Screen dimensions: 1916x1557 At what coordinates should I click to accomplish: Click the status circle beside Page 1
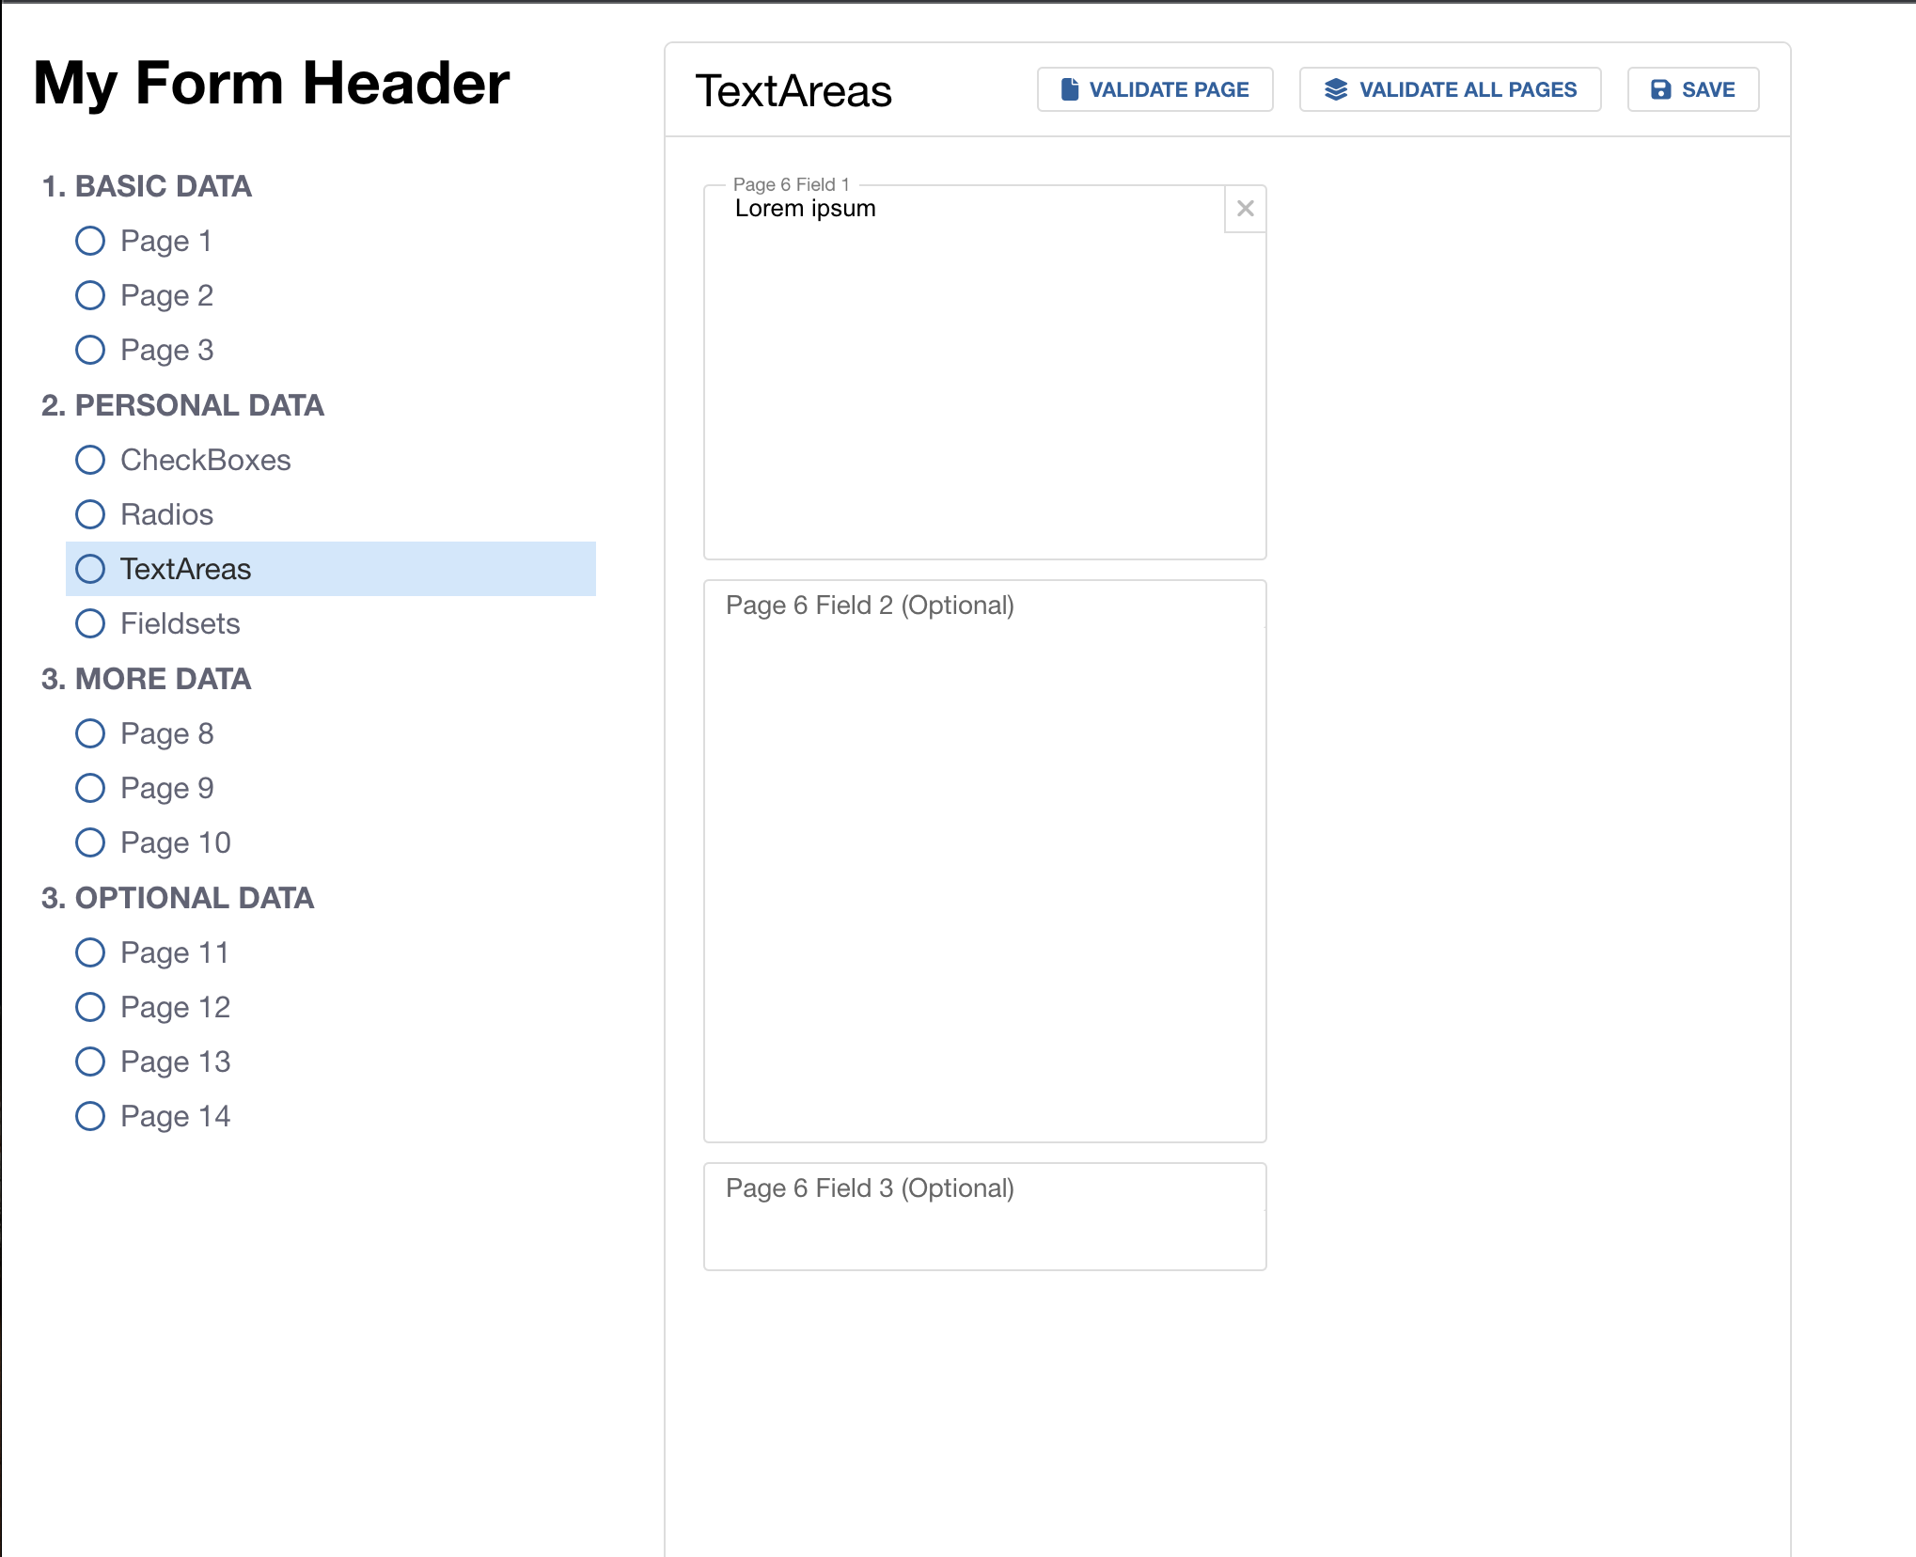pyautogui.click(x=90, y=241)
